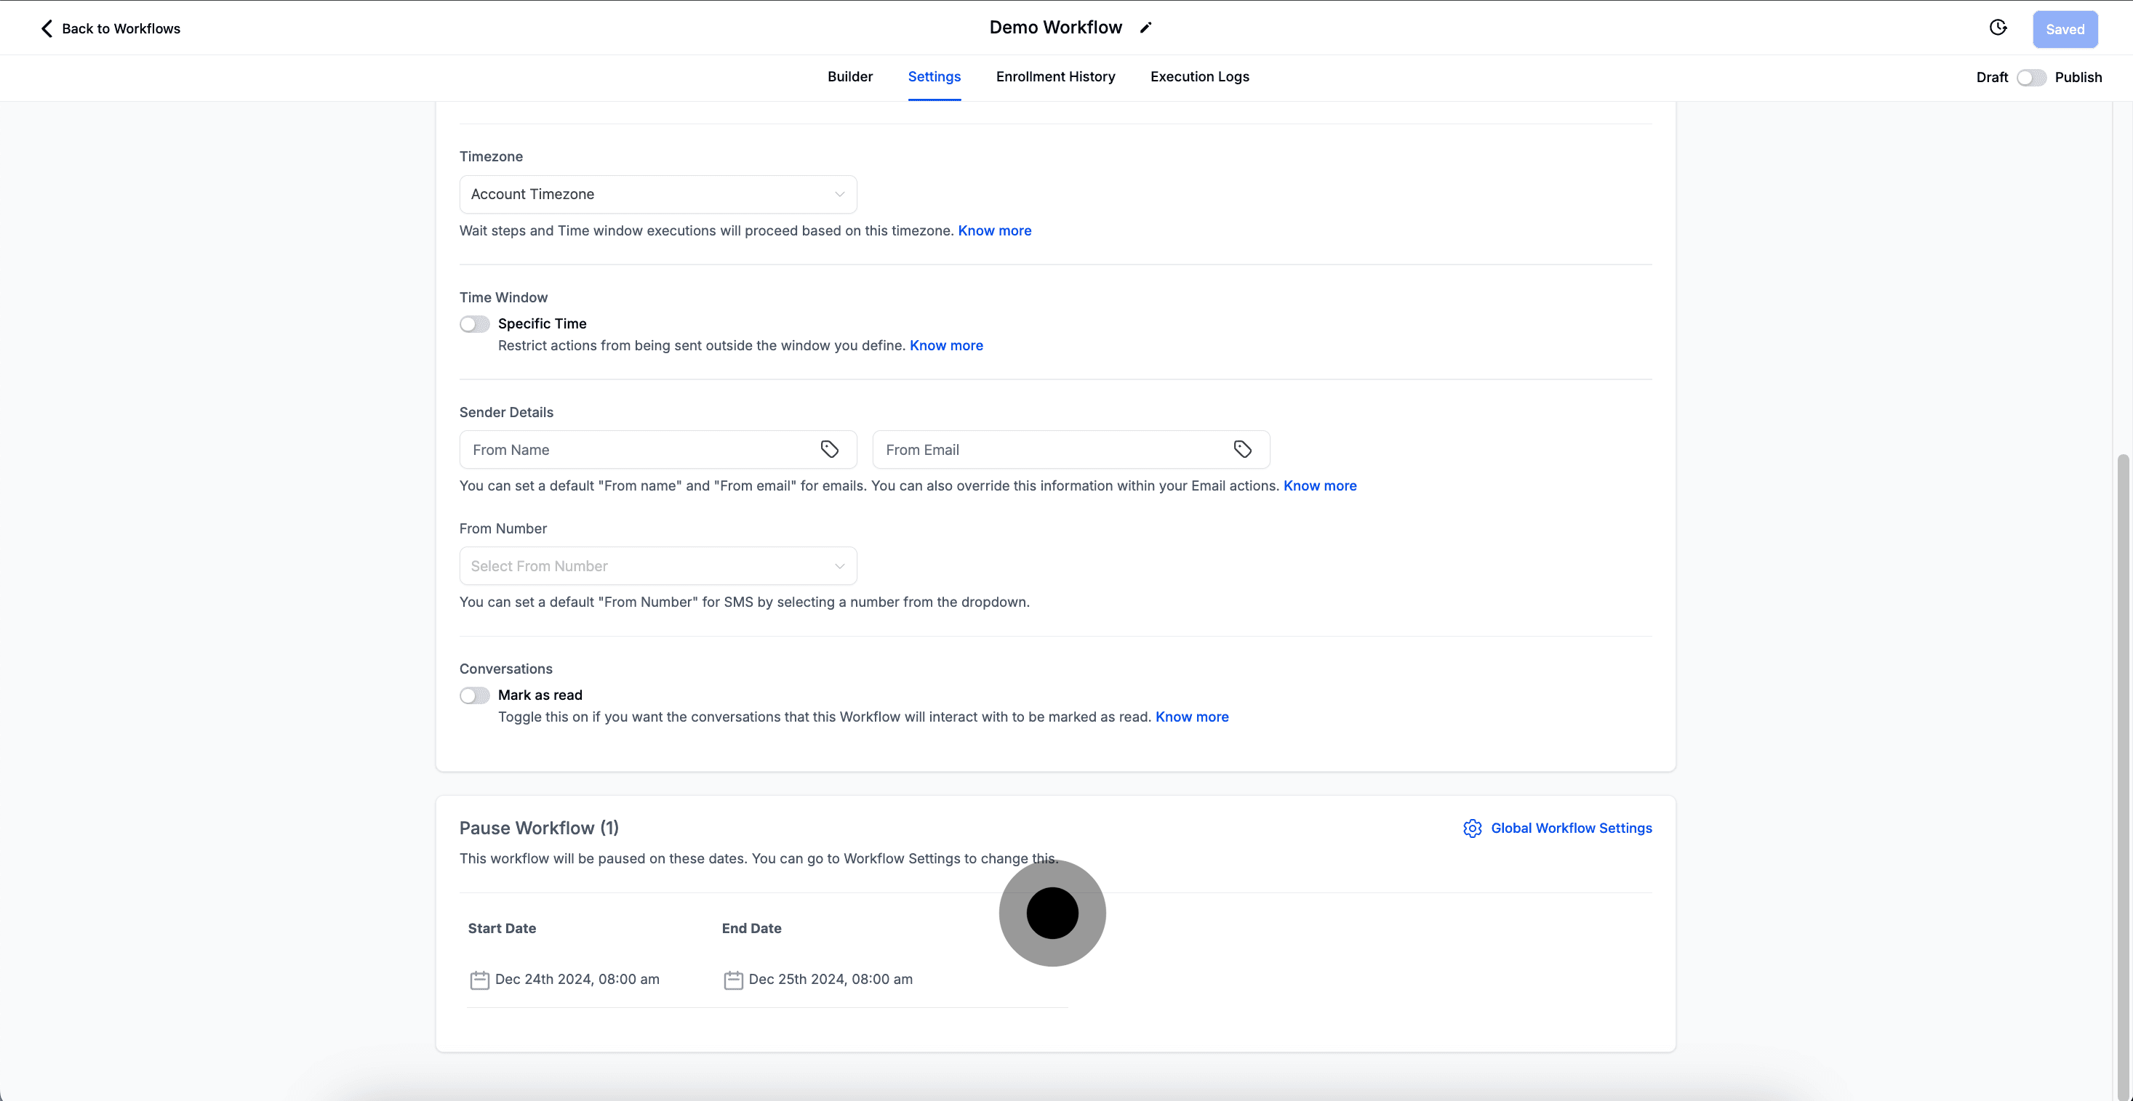Open version history clock icon
Screen dimensions: 2133x1101
(1998, 28)
